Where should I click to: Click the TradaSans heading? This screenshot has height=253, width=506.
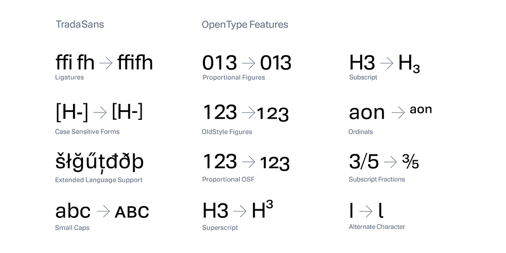click(80, 25)
